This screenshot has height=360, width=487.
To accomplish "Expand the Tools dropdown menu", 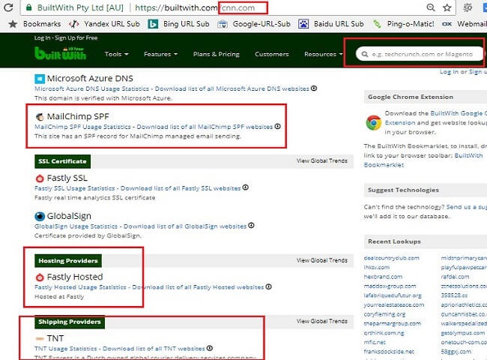I will (116, 54).
